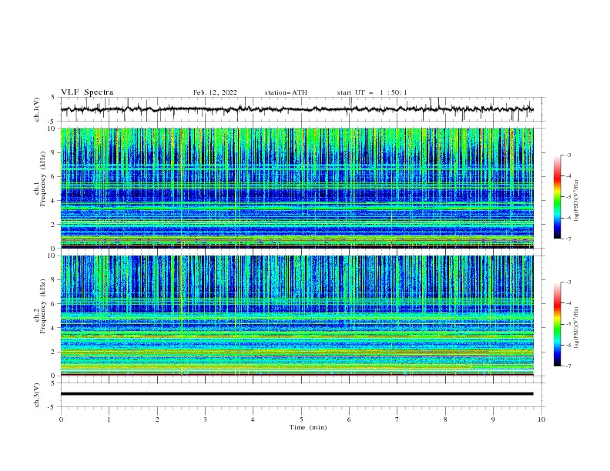Click the ch.3 flat black voltage trace

point(297,394)
